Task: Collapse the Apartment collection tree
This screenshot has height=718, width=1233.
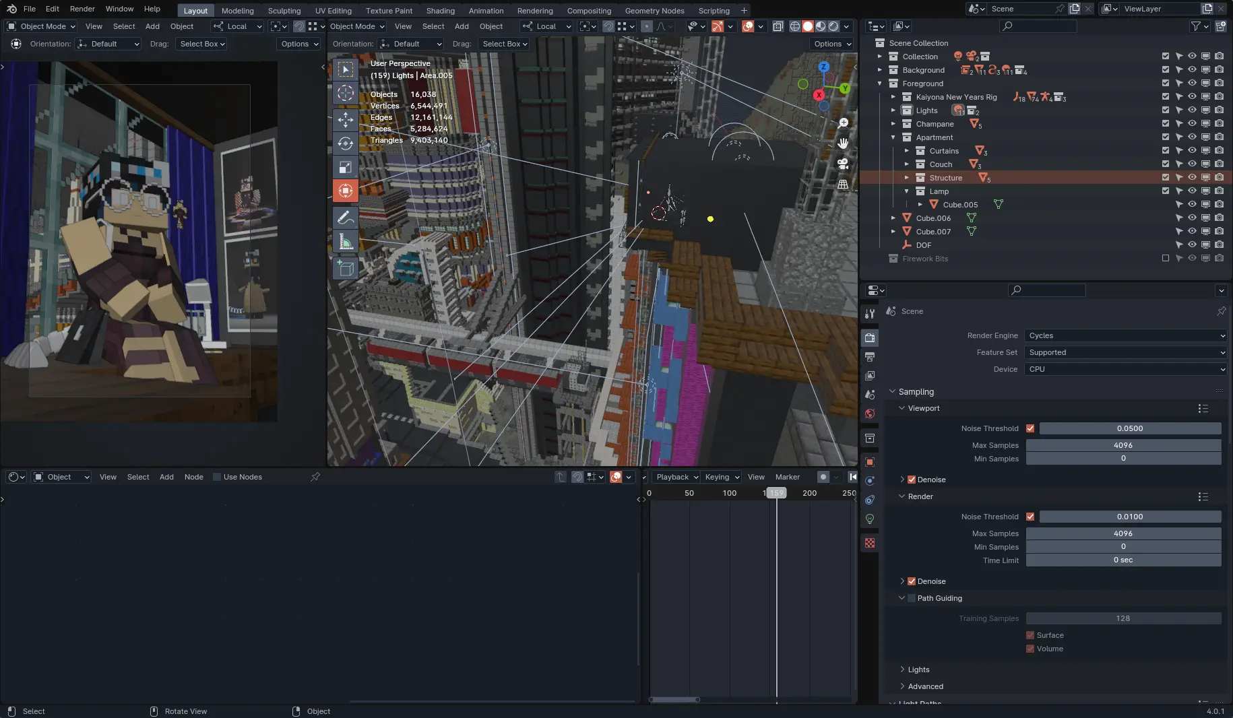Action: click(x=893, y=137)
